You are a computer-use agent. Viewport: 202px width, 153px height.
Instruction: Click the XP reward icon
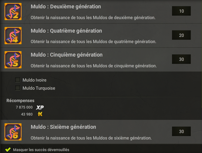[x=40, y=107]
